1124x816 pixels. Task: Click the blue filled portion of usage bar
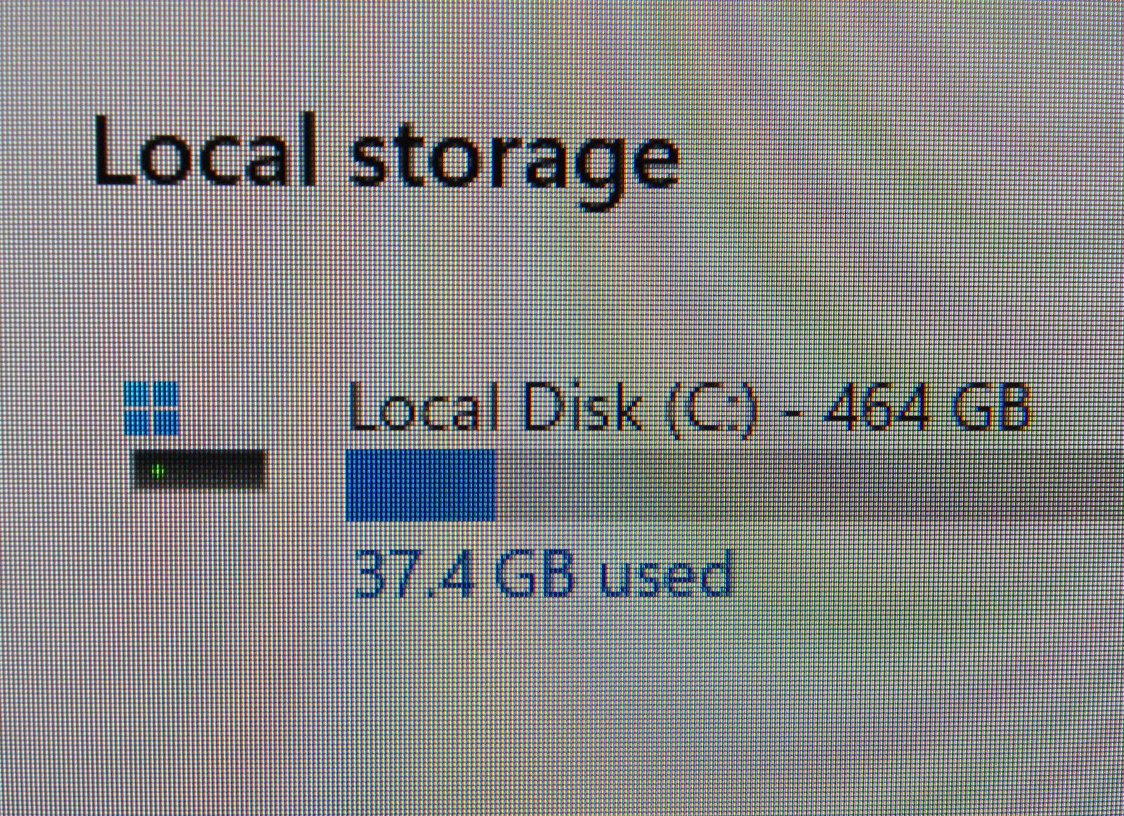[x=421, y=485]
